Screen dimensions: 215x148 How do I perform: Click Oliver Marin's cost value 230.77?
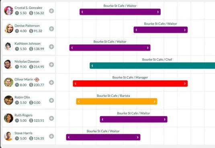click(x=39, y=85)
